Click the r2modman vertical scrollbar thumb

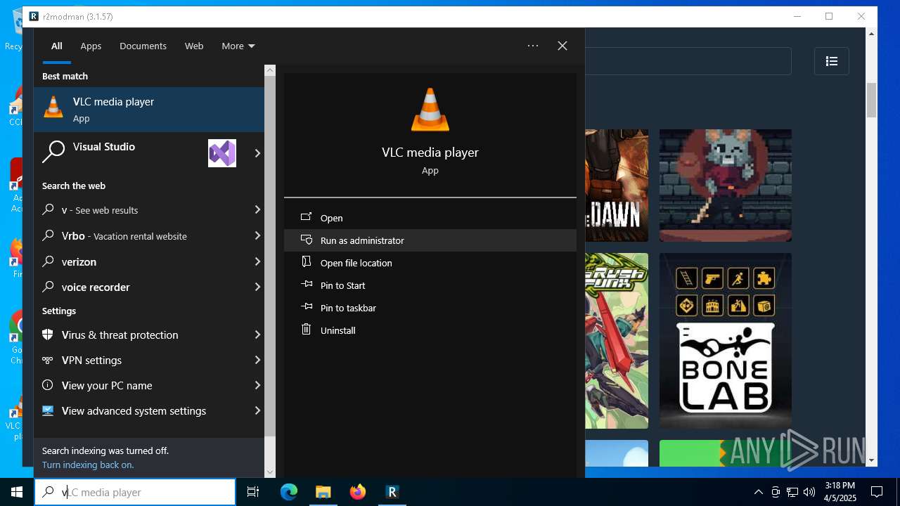(x=872, y=100)
